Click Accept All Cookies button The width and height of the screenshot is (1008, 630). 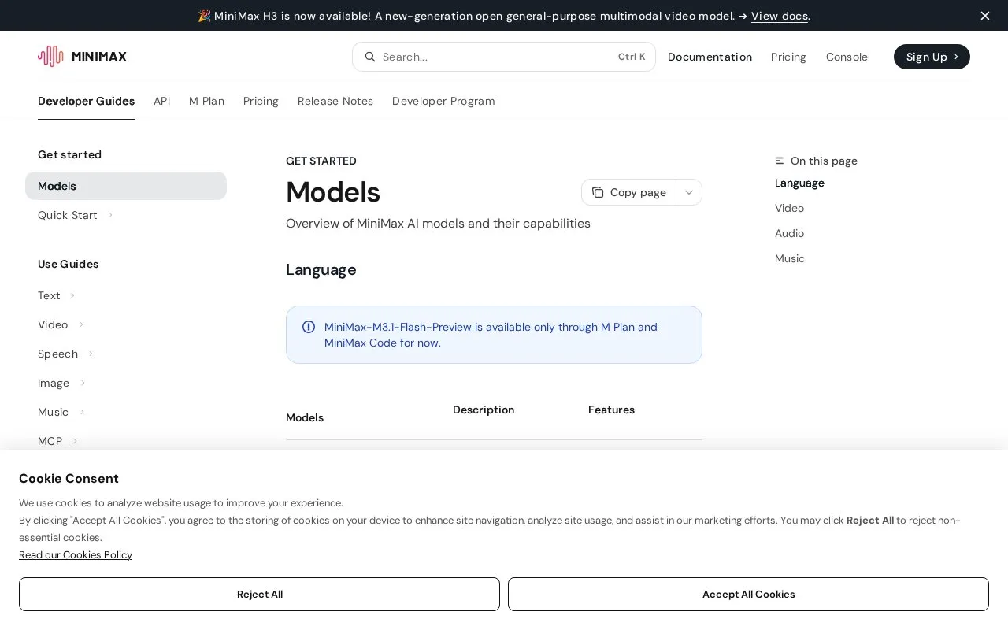[x=748, y=595]
